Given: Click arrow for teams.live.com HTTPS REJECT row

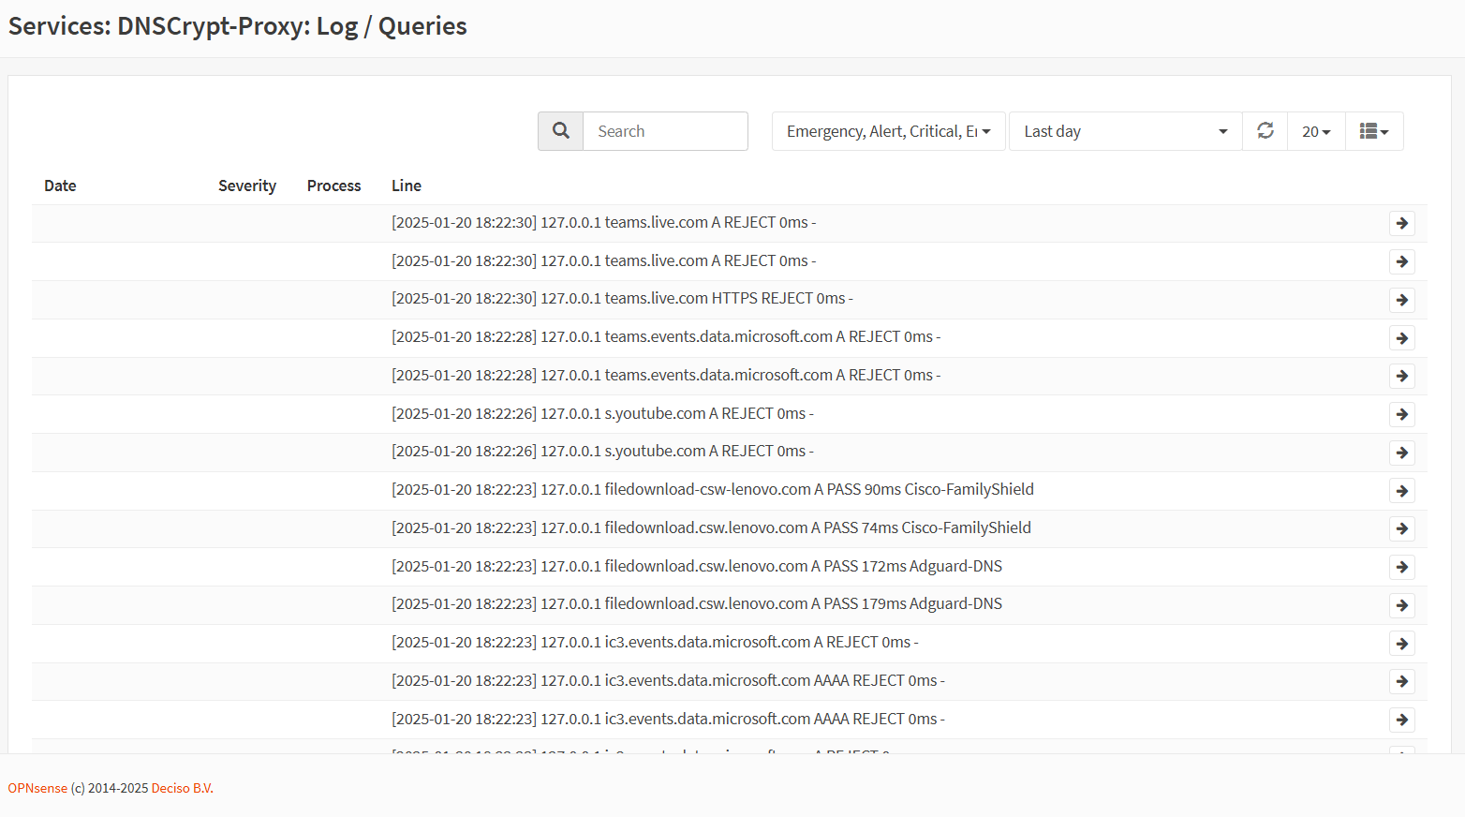Looking at the screenshot, I should click(1401, 300).
